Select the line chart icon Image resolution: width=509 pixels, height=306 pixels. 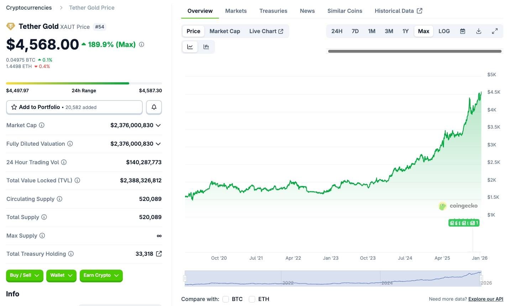(190, 46)
